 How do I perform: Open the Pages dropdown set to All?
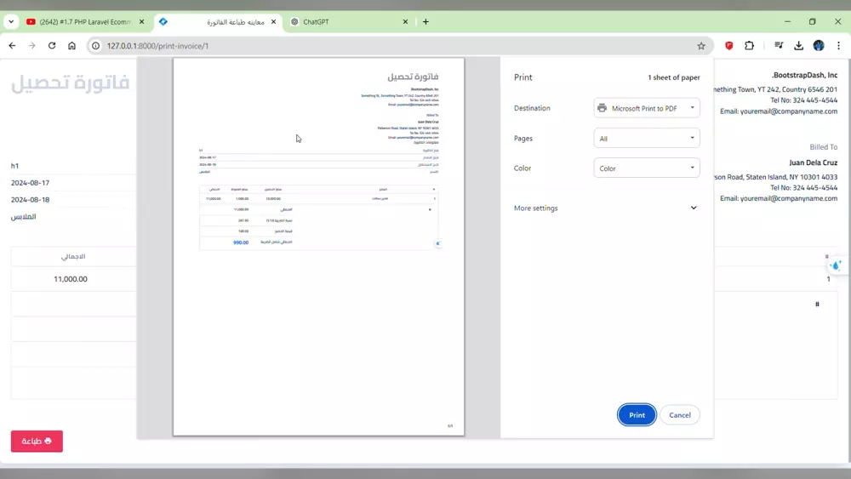coord(647,139)
